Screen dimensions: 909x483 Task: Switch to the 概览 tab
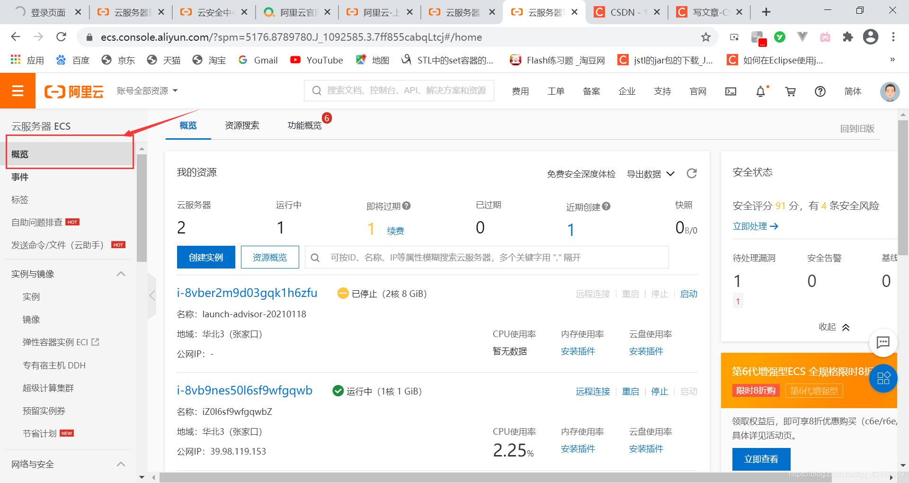click(x=188, y=125)
